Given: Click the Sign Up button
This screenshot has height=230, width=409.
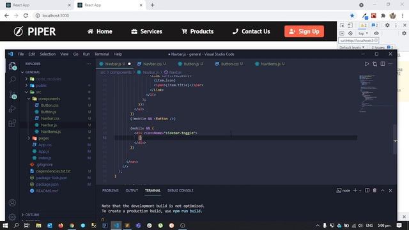Looking at the screenshot, I should (304, 31).
